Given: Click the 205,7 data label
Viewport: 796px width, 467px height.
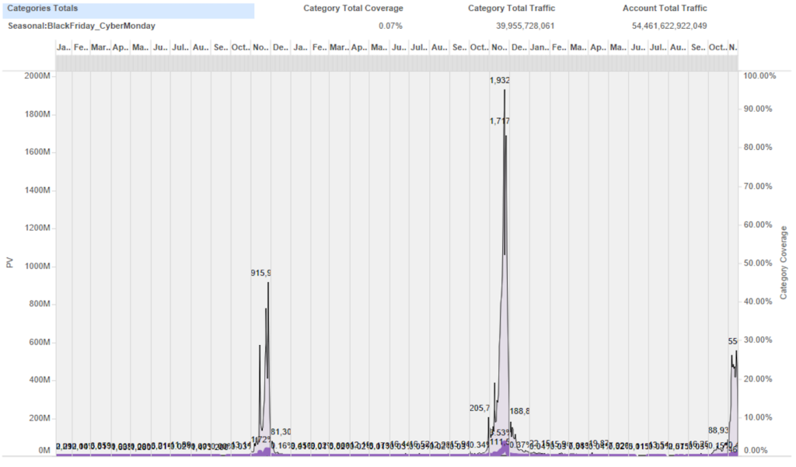Looking at the screenshot, I should tap(480, 409).
